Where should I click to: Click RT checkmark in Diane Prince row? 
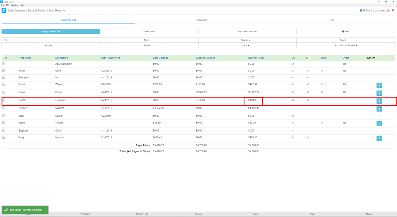pyautogui.click(x=308, y=92)
